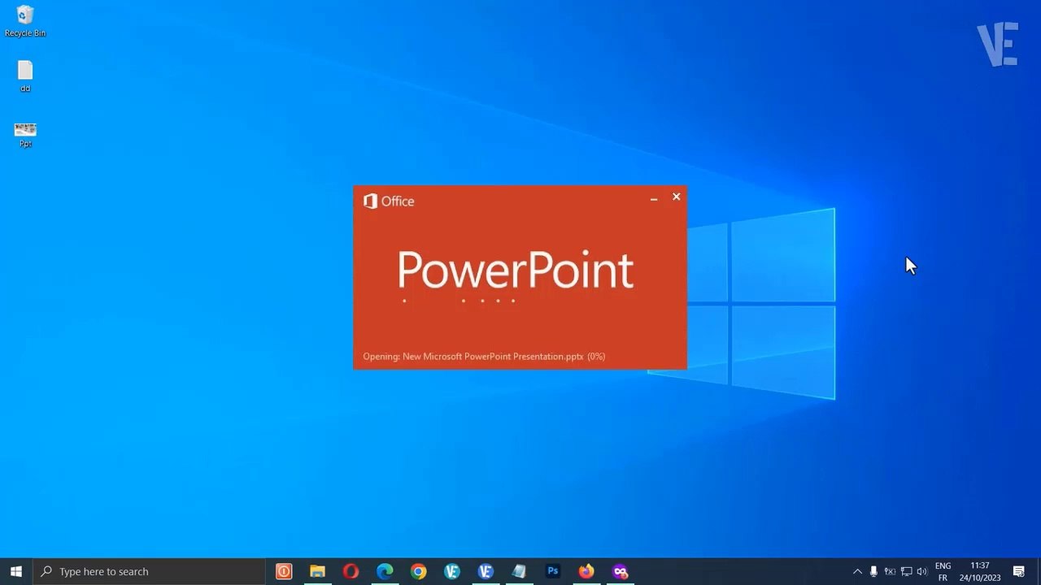
Task: Switch the ENG FR input language
Action: [943, 571]
